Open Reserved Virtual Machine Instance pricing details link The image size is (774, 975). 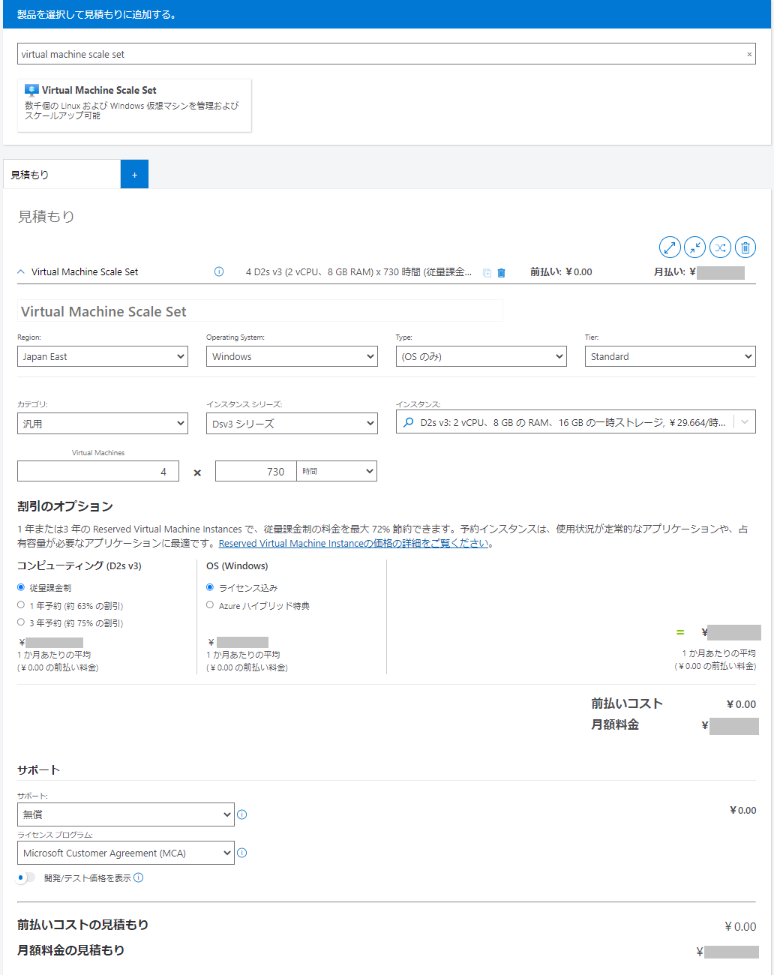tap(354, 543)
